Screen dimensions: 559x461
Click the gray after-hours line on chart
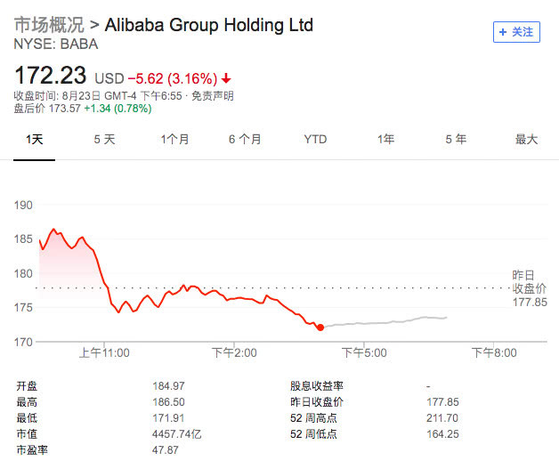coord(392,321)
